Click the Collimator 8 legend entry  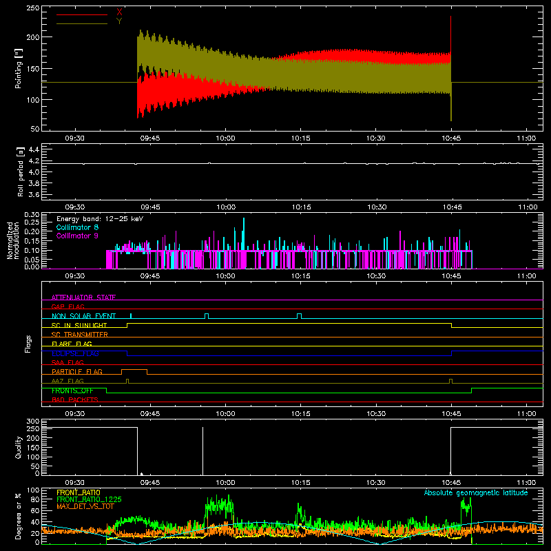point(77,227)
